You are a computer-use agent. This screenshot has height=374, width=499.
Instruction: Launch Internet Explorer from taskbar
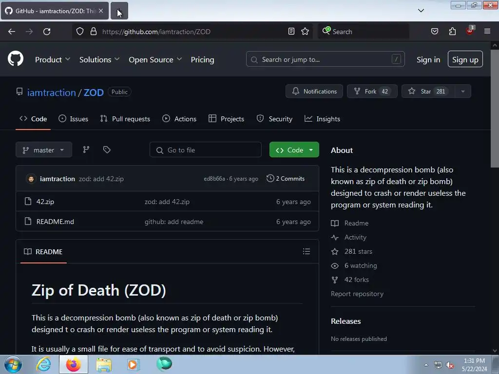click(43, 364)
